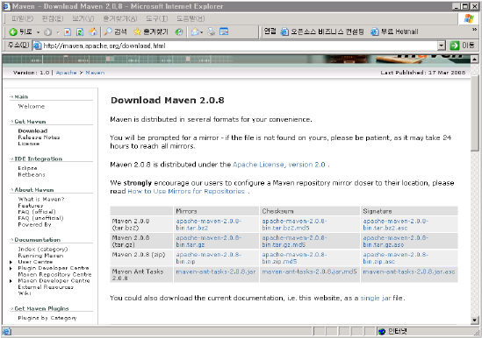Click the vertical scrollbar down arrow
482x338 pixels.
pos(474,320)
